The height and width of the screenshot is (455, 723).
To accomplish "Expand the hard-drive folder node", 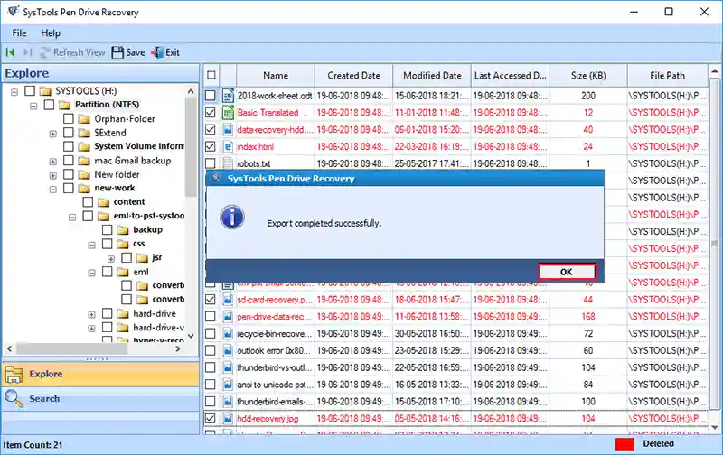I will click(91, 314).
